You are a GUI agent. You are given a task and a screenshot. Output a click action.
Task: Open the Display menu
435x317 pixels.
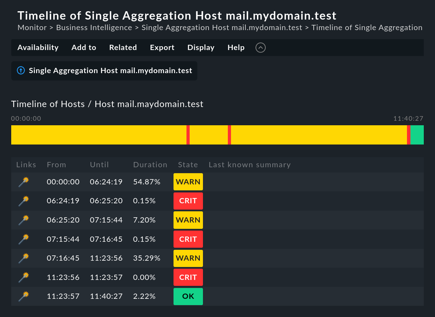(200, 48)
